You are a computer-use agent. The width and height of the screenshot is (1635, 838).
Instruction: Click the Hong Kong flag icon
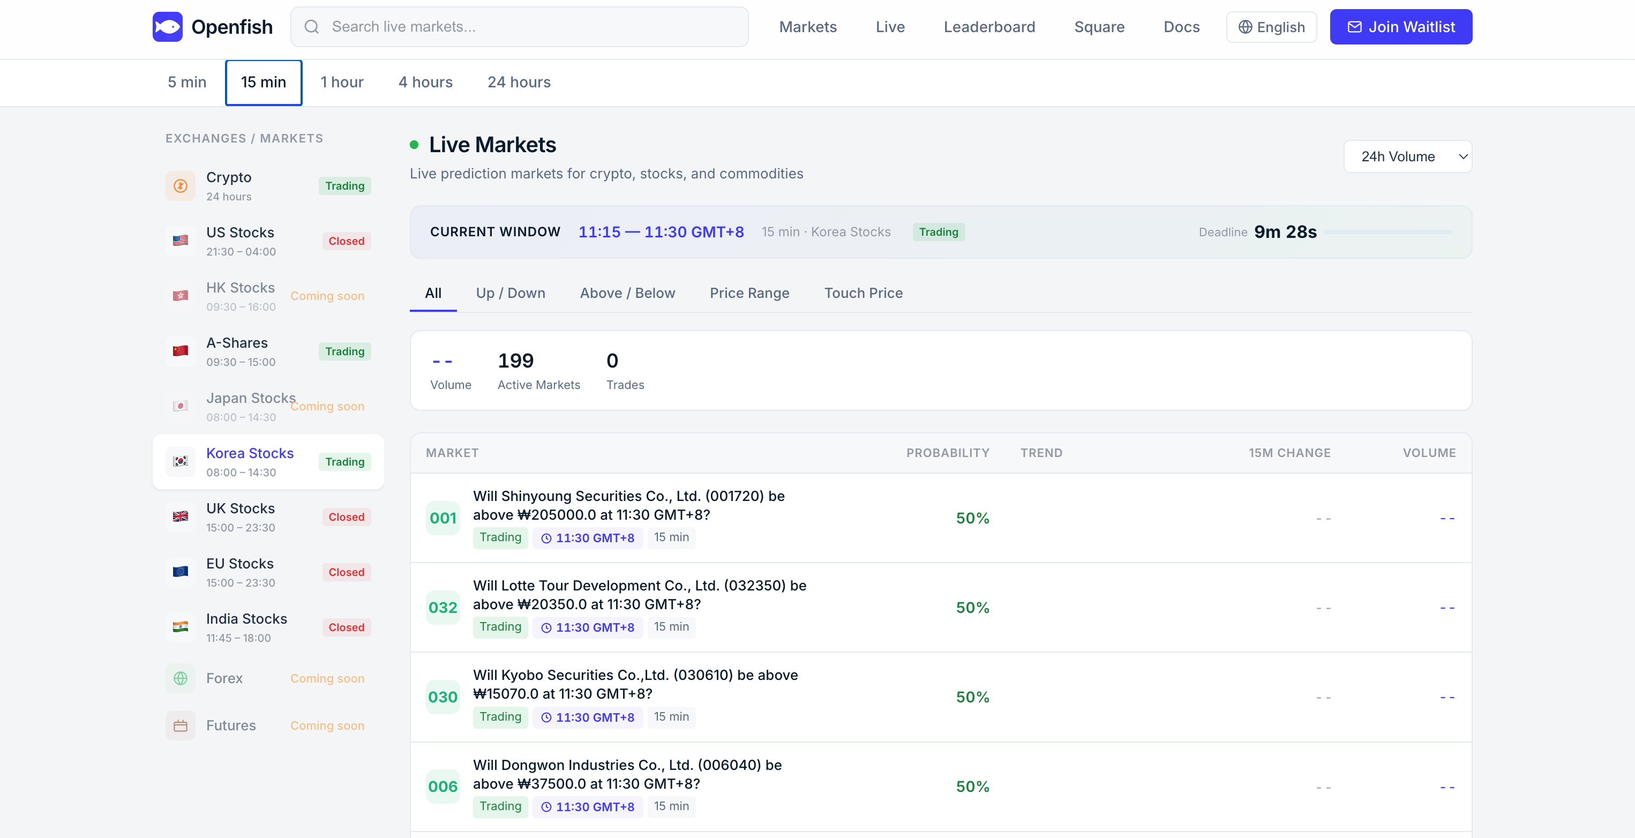coord(180,296)
